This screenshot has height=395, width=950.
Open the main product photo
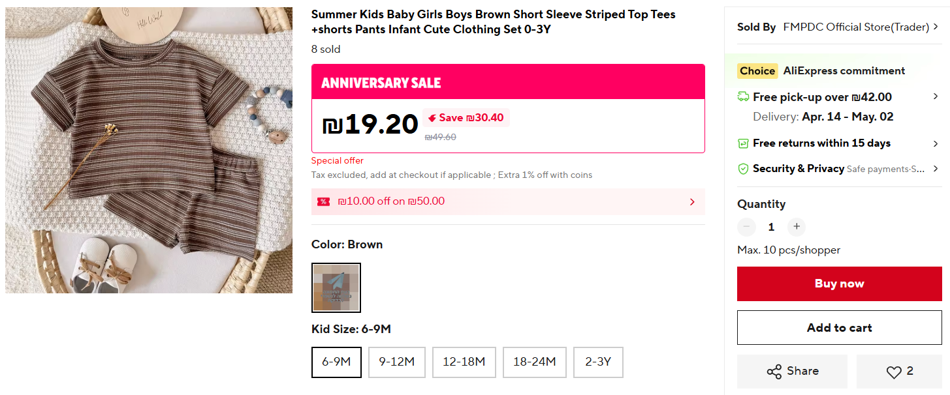click(149, 150)
